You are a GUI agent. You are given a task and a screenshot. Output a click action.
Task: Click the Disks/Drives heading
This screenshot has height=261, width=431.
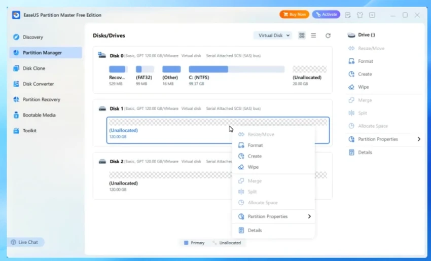(109, 35)
